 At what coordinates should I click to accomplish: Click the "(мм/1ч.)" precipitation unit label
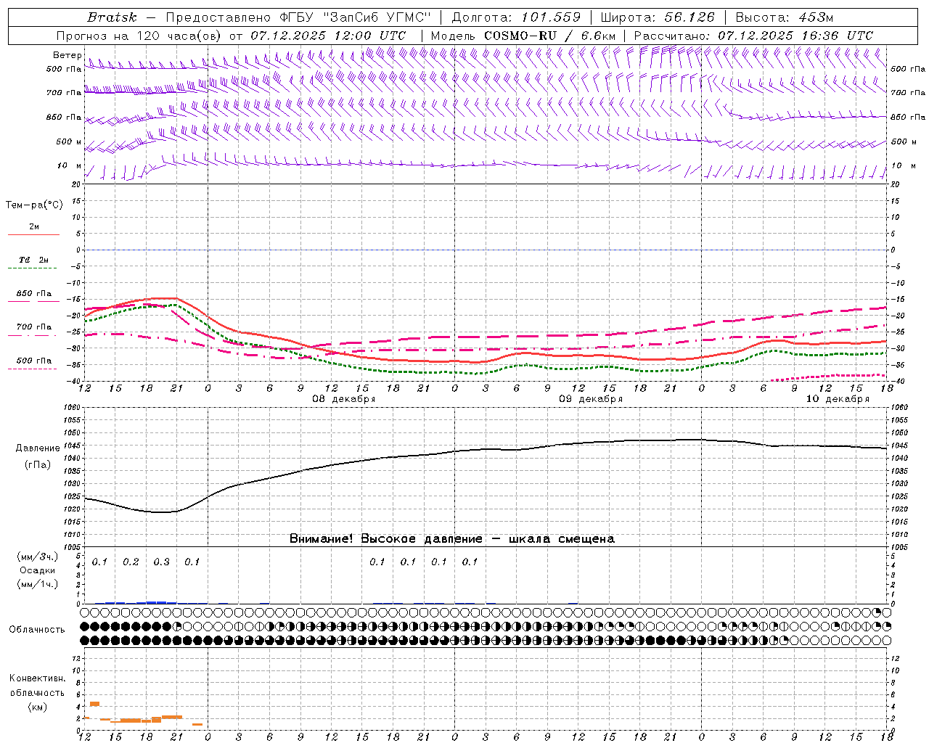click(x=38, y=584)
